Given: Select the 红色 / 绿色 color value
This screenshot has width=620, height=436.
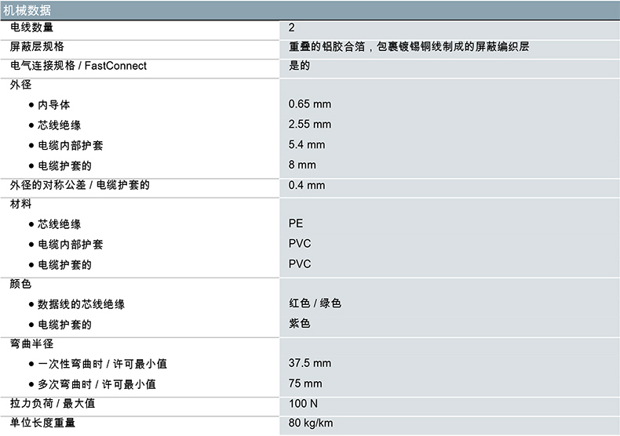Looking at the screenshot, I should [315, 303].
